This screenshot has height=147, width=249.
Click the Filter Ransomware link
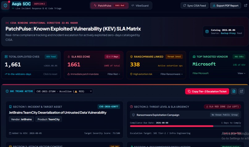click(171, 74)
